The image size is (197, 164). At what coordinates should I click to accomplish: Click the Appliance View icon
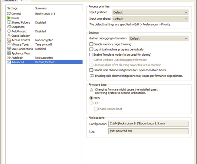pos(9,53)
